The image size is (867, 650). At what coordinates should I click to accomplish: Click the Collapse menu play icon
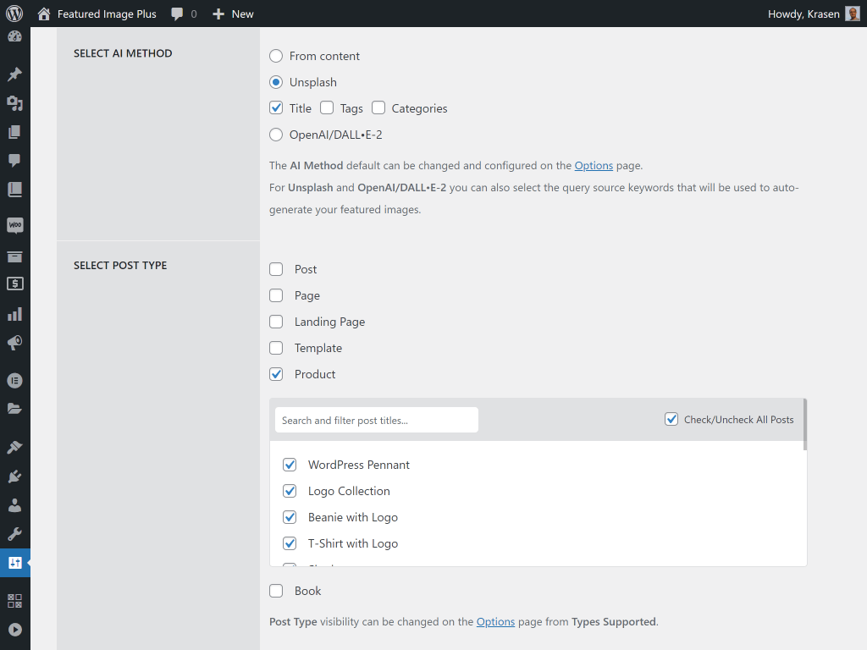tap(15, 630)
